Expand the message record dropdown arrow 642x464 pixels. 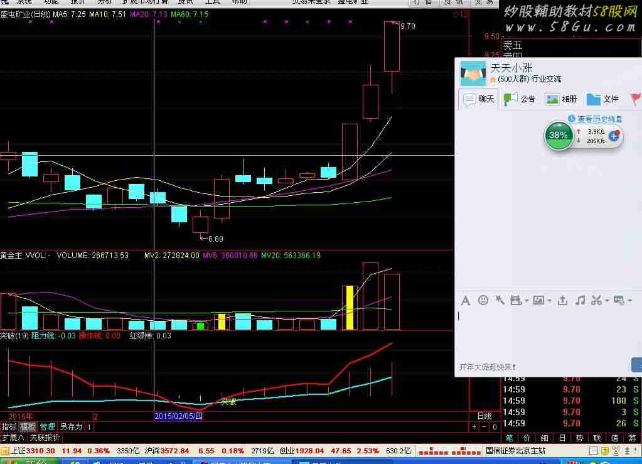pyautogui.click(x=629, y=301)
